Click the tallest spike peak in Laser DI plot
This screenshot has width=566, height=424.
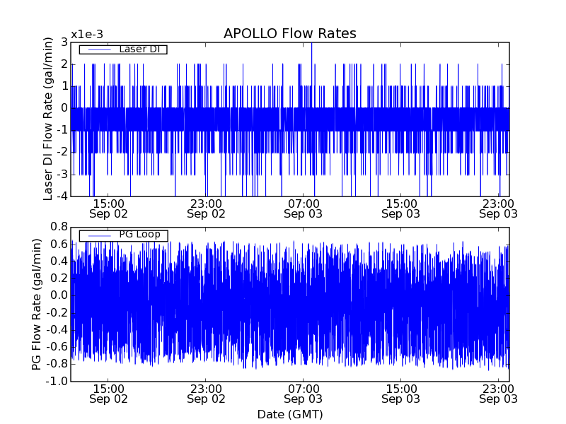[x=311, y=44]
